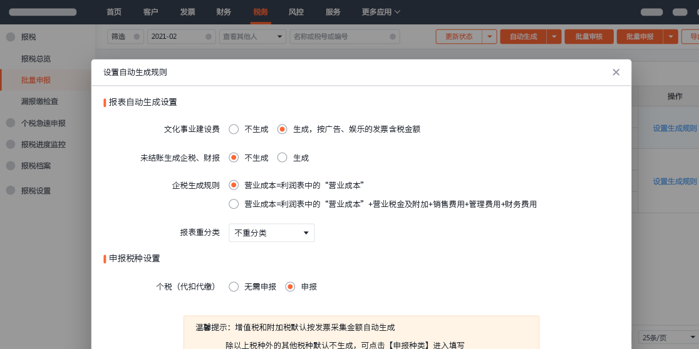Close the 设置自动生成规则 dialog

(616, 73)
